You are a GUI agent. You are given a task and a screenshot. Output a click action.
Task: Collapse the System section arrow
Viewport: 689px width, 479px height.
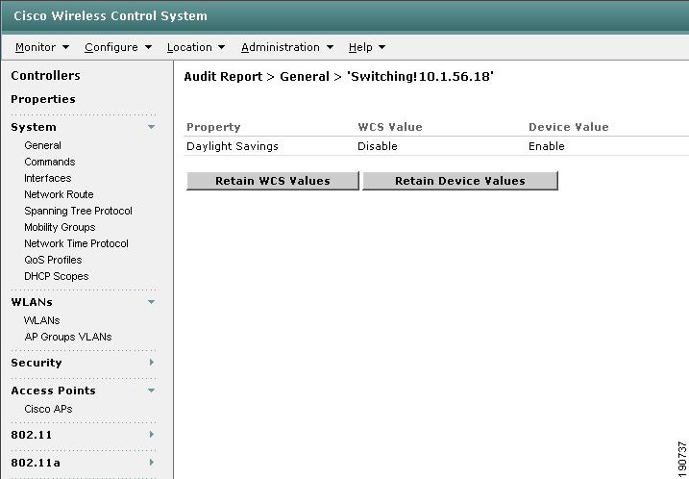[x=151, y=127]
